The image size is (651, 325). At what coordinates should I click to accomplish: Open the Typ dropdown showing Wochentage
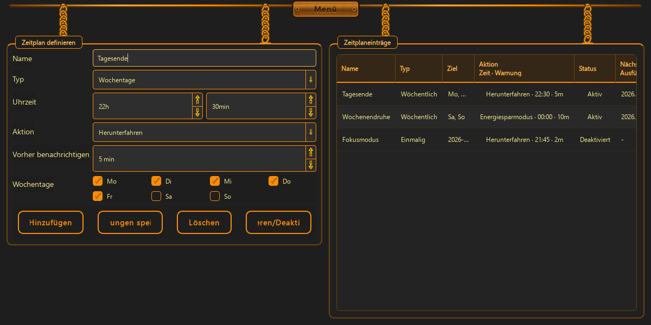pos(205,80)
